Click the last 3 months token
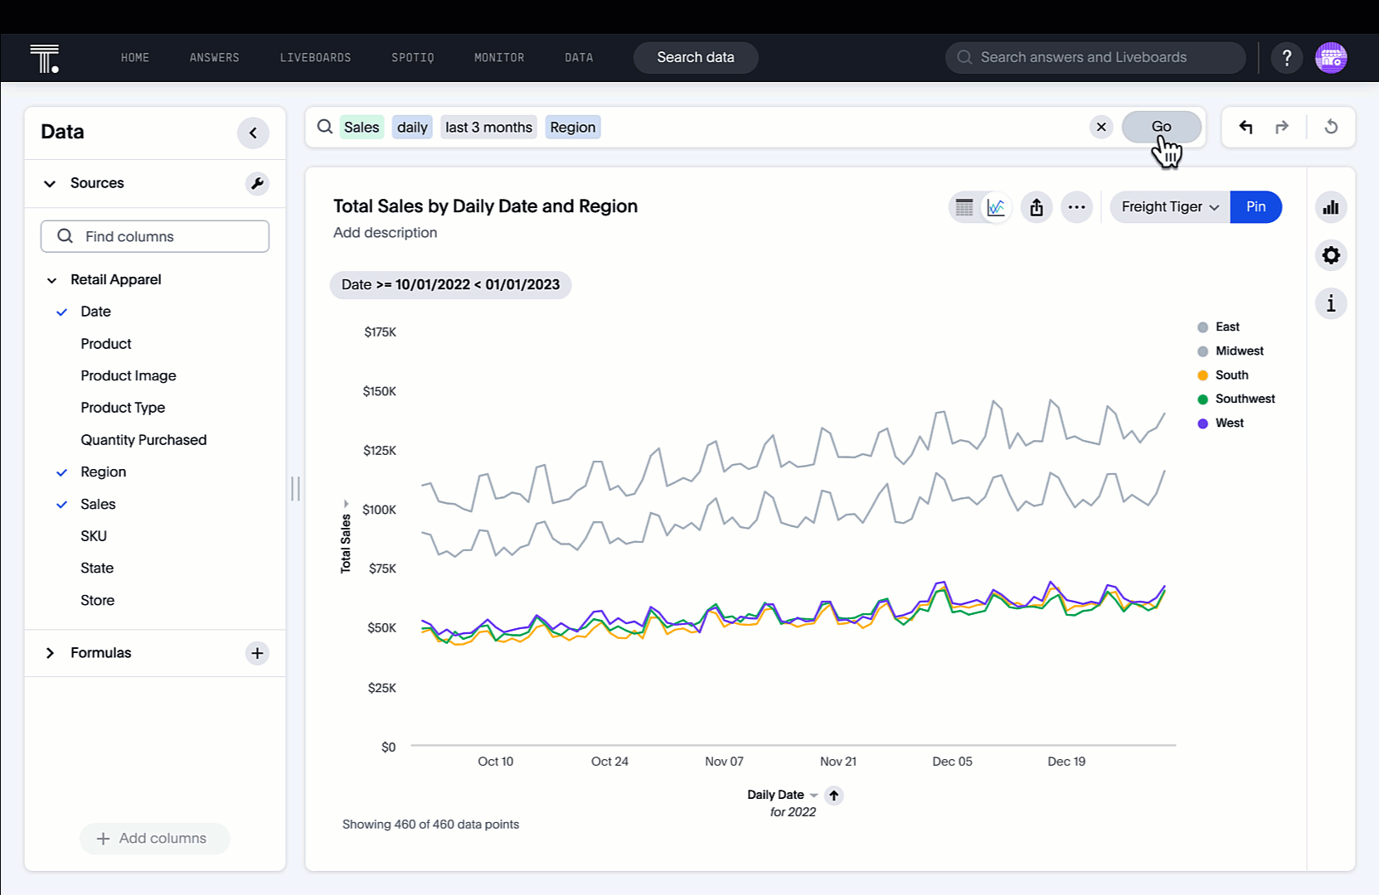The image size is (1379, 895). click(488, 127)
